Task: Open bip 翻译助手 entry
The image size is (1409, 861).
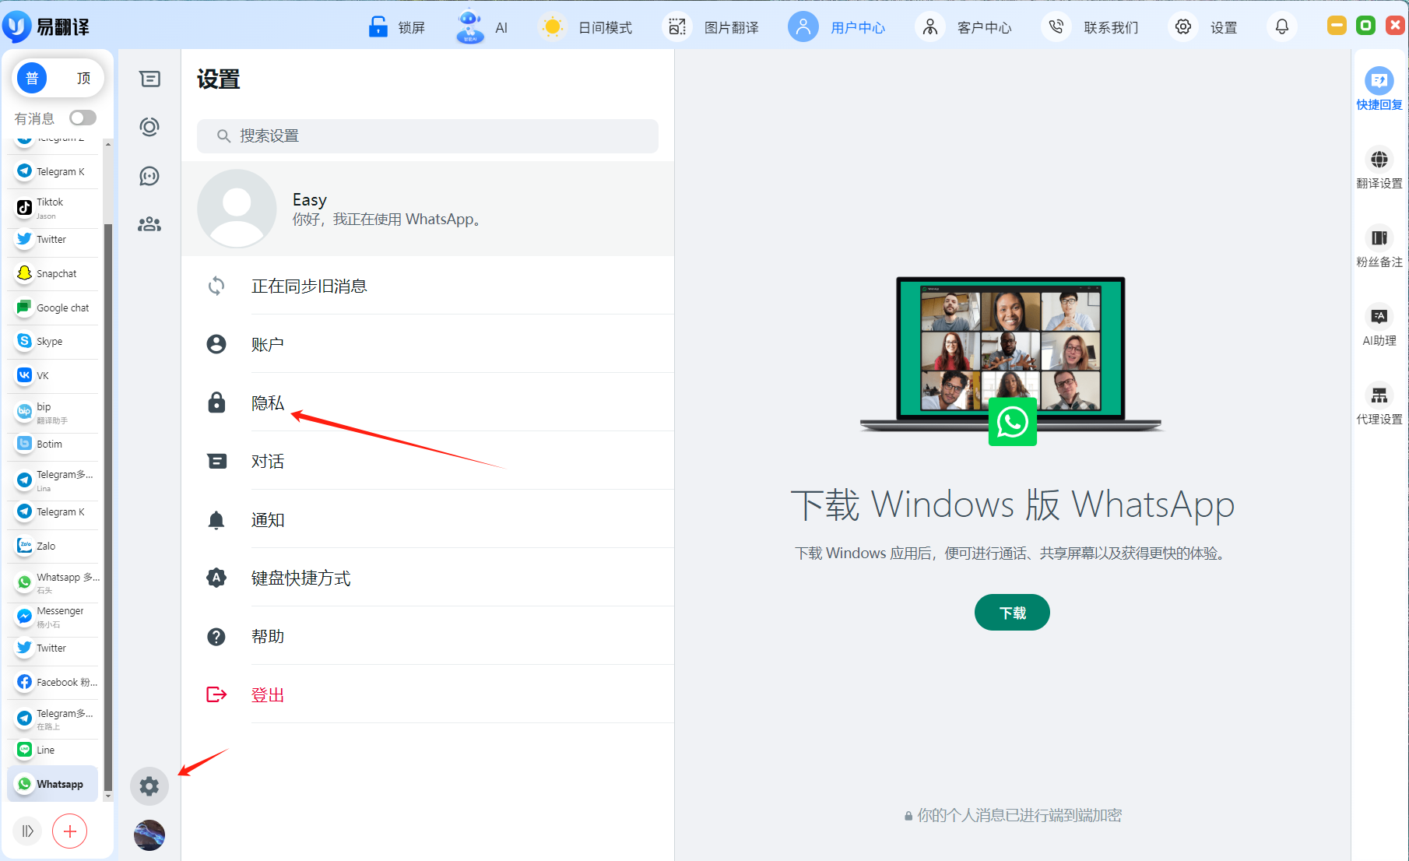Action: pos(53,413)
